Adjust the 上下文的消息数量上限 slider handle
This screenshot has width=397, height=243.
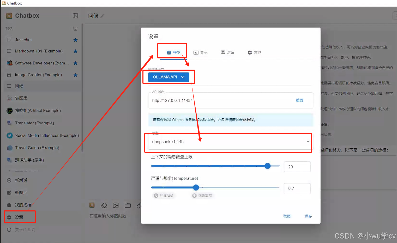pyautogui.click(x=268, y=166)
